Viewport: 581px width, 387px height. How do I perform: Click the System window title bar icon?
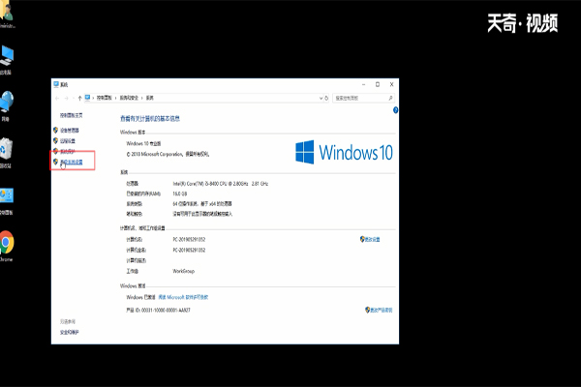[56, 84]
